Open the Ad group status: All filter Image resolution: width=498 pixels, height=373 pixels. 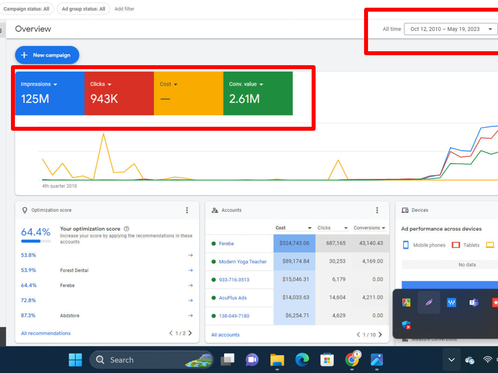[84, 9]
